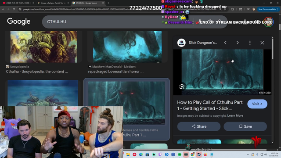This screenshot has height=158, width=281.
Task: Close the CTHULHU Google Search tab
Action: (103, 3)
